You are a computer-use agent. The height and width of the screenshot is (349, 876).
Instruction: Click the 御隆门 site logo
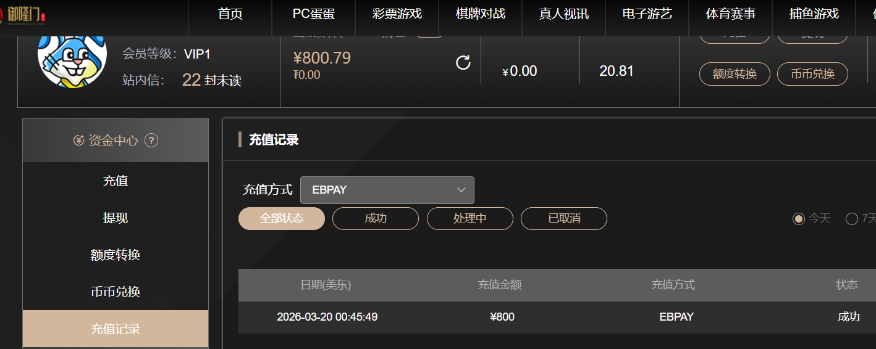pos(25,15)
